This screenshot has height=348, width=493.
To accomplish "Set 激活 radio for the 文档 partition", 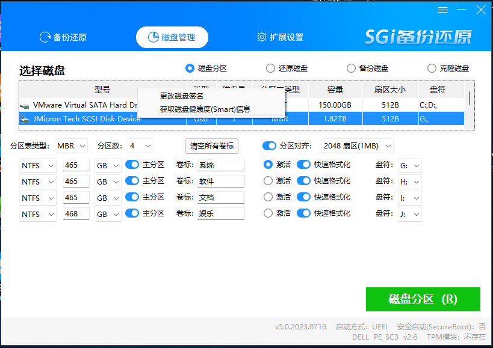I will point(268,197).
